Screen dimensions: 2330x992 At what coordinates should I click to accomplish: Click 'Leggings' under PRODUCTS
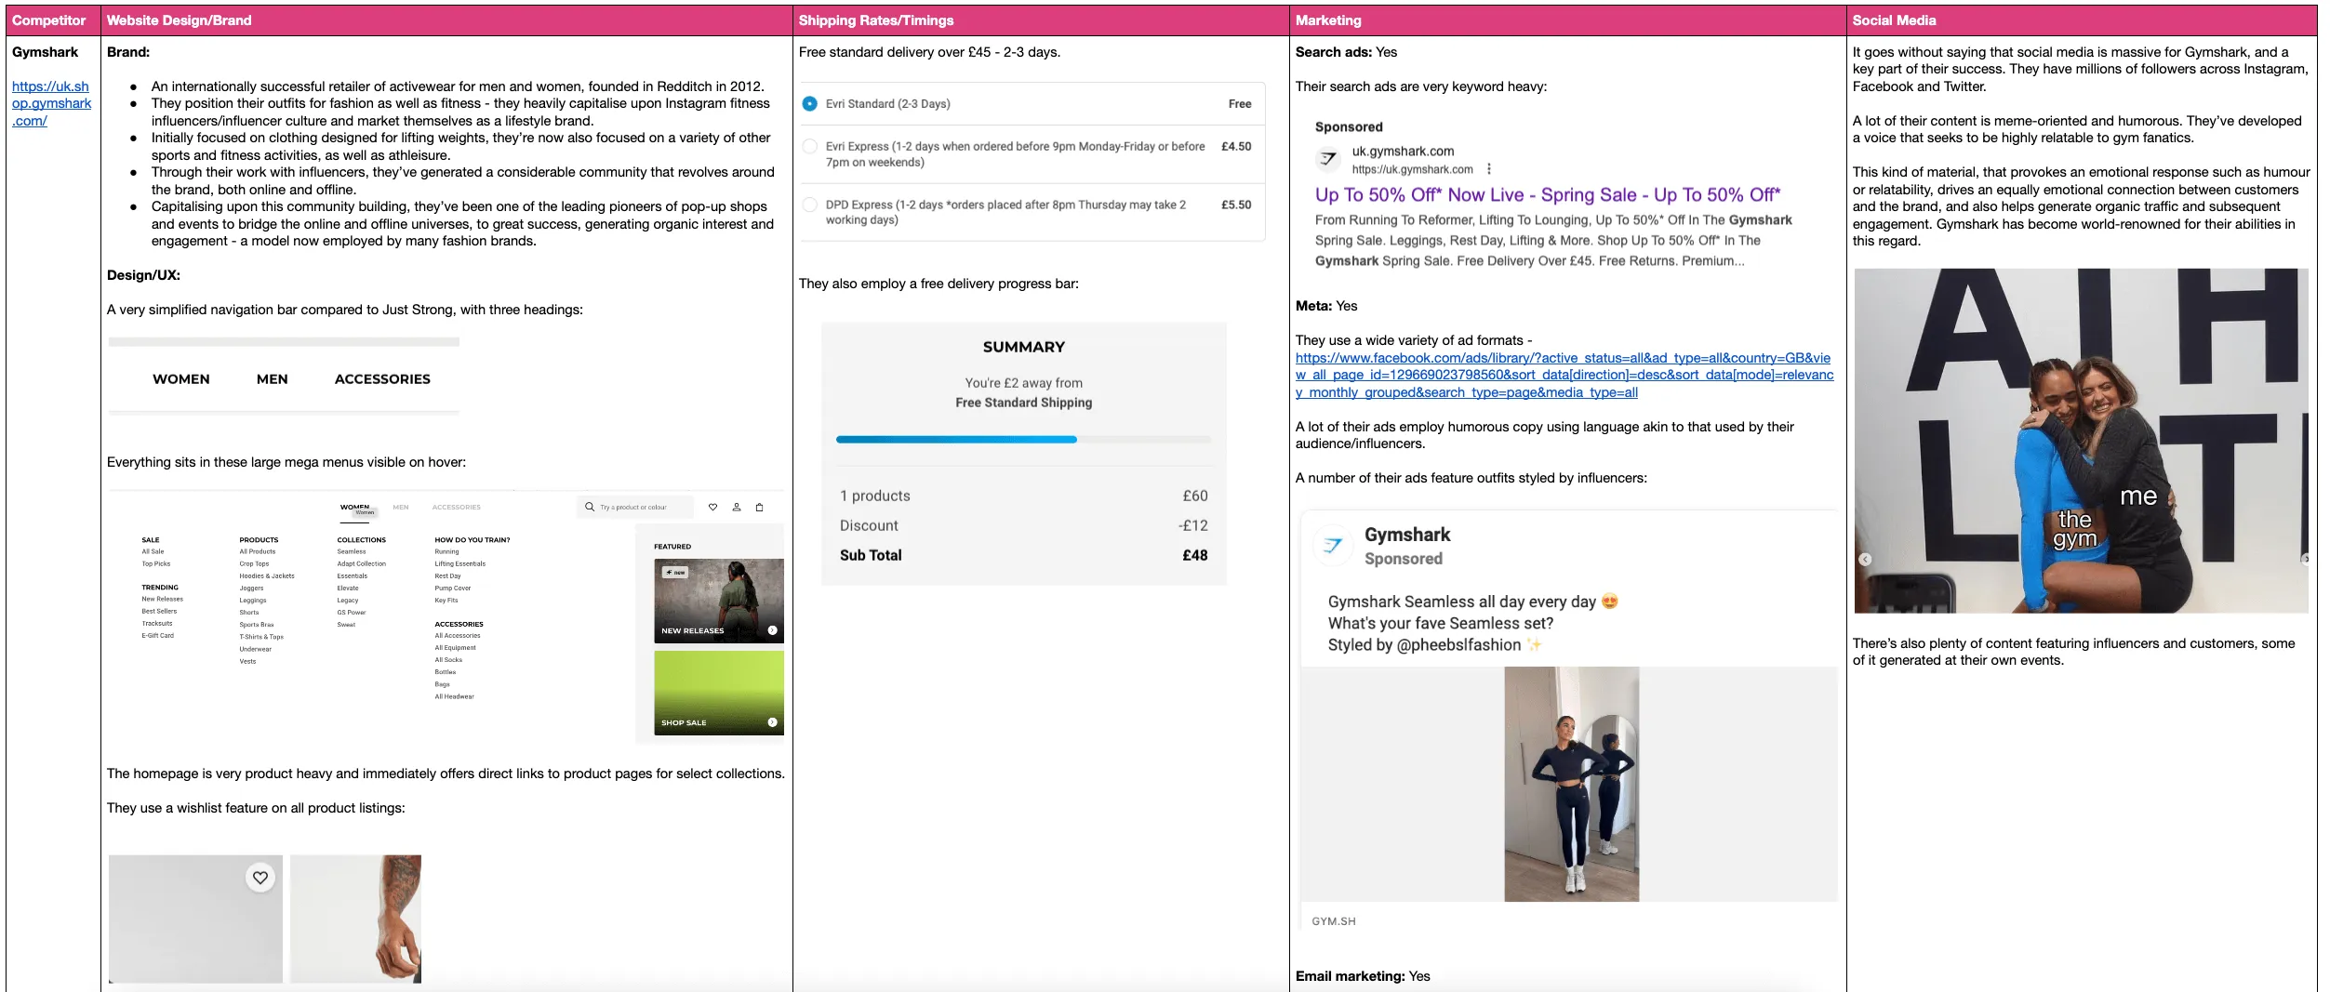tap(253, 600)
